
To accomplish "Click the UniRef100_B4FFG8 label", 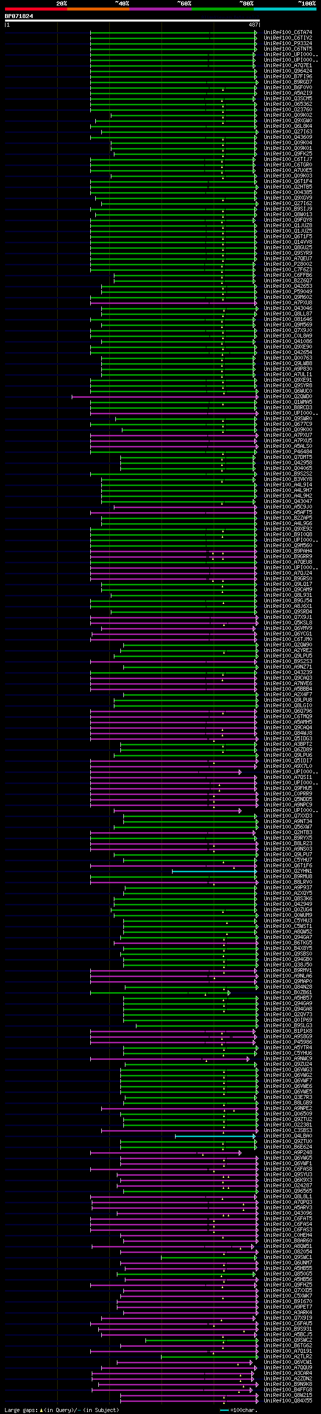I will click(x=288, y=1390).
